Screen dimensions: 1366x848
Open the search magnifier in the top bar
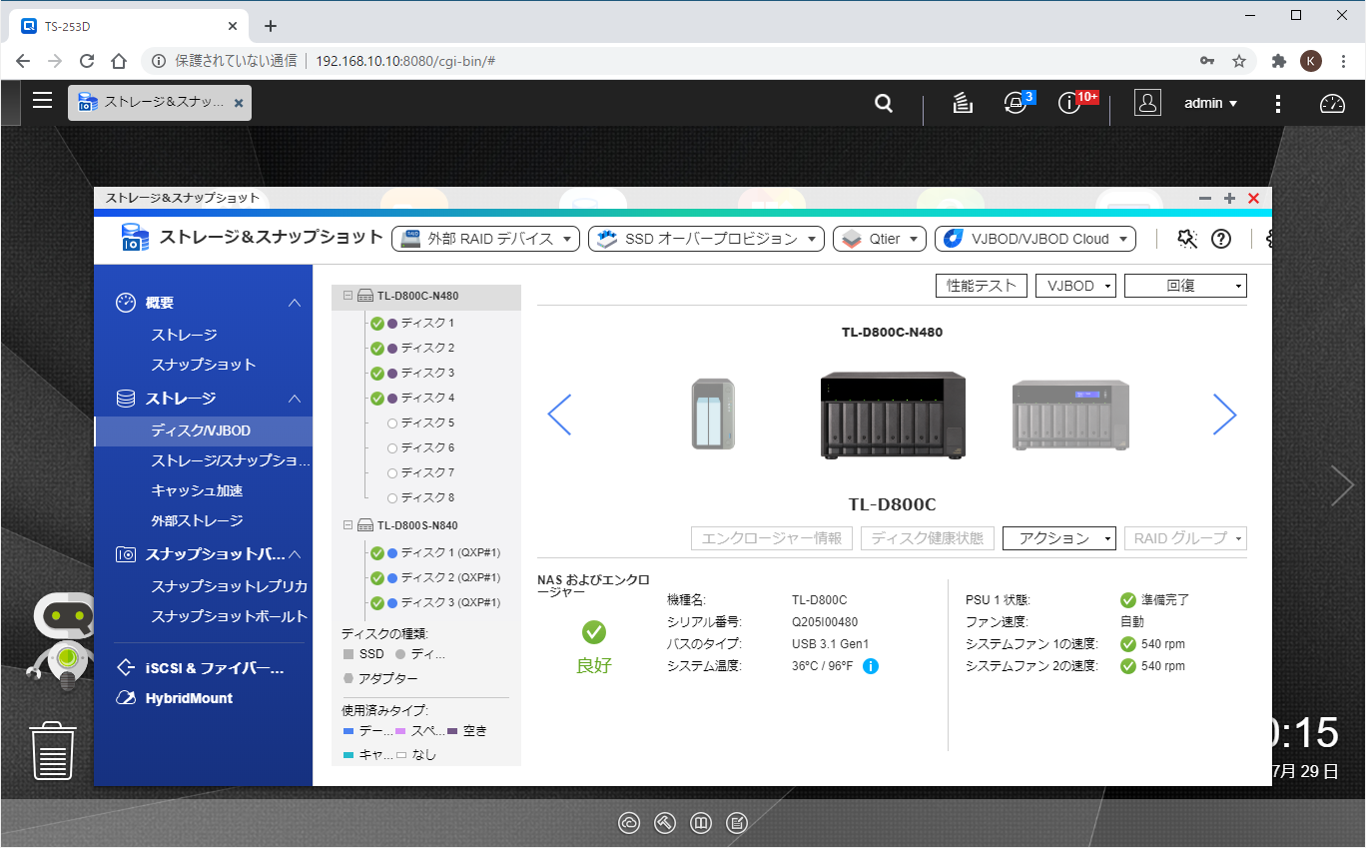[x=883, y=103]
